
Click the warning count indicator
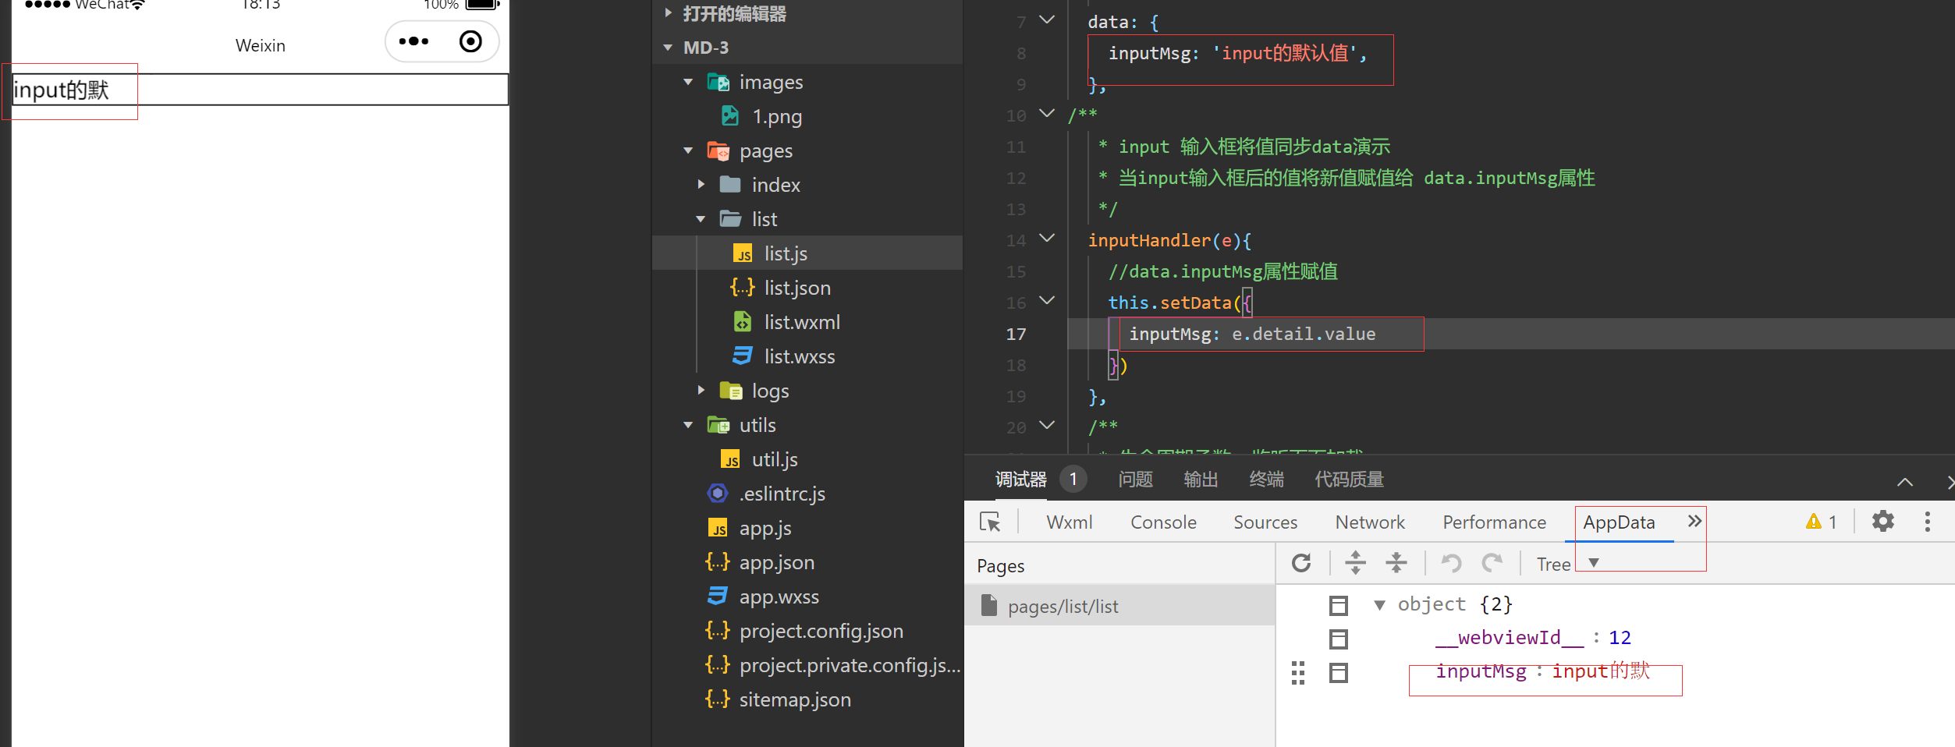coord(1821,522)
